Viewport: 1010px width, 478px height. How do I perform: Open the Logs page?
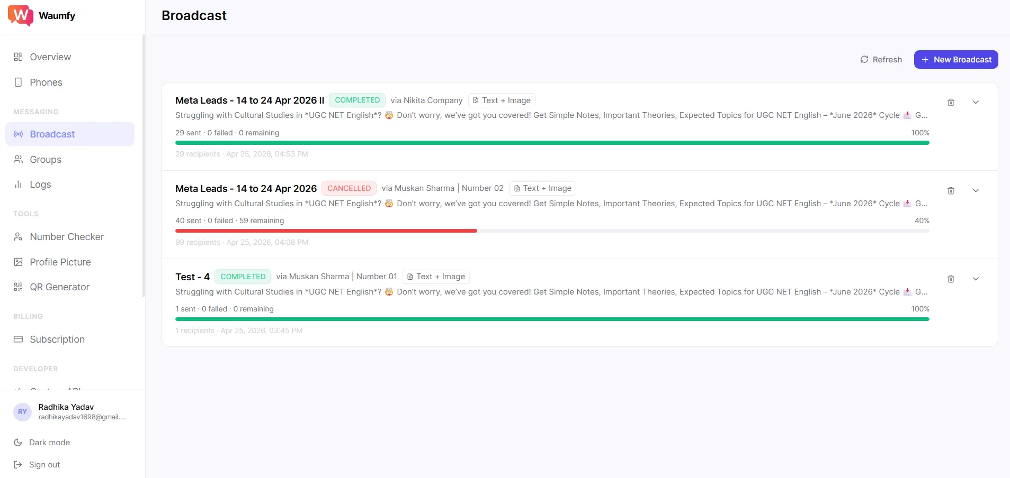40,185
